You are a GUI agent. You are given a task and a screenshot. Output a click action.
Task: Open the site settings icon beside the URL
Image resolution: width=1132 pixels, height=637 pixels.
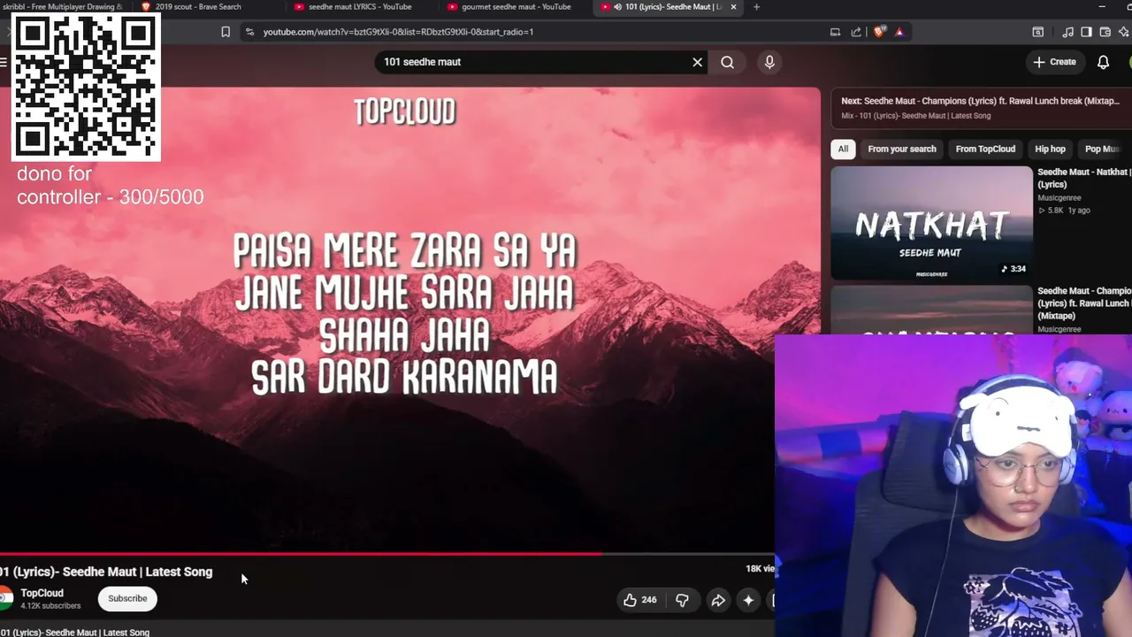(x=249, y=32)
